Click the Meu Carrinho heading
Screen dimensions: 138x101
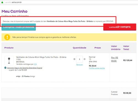(15, 11)
